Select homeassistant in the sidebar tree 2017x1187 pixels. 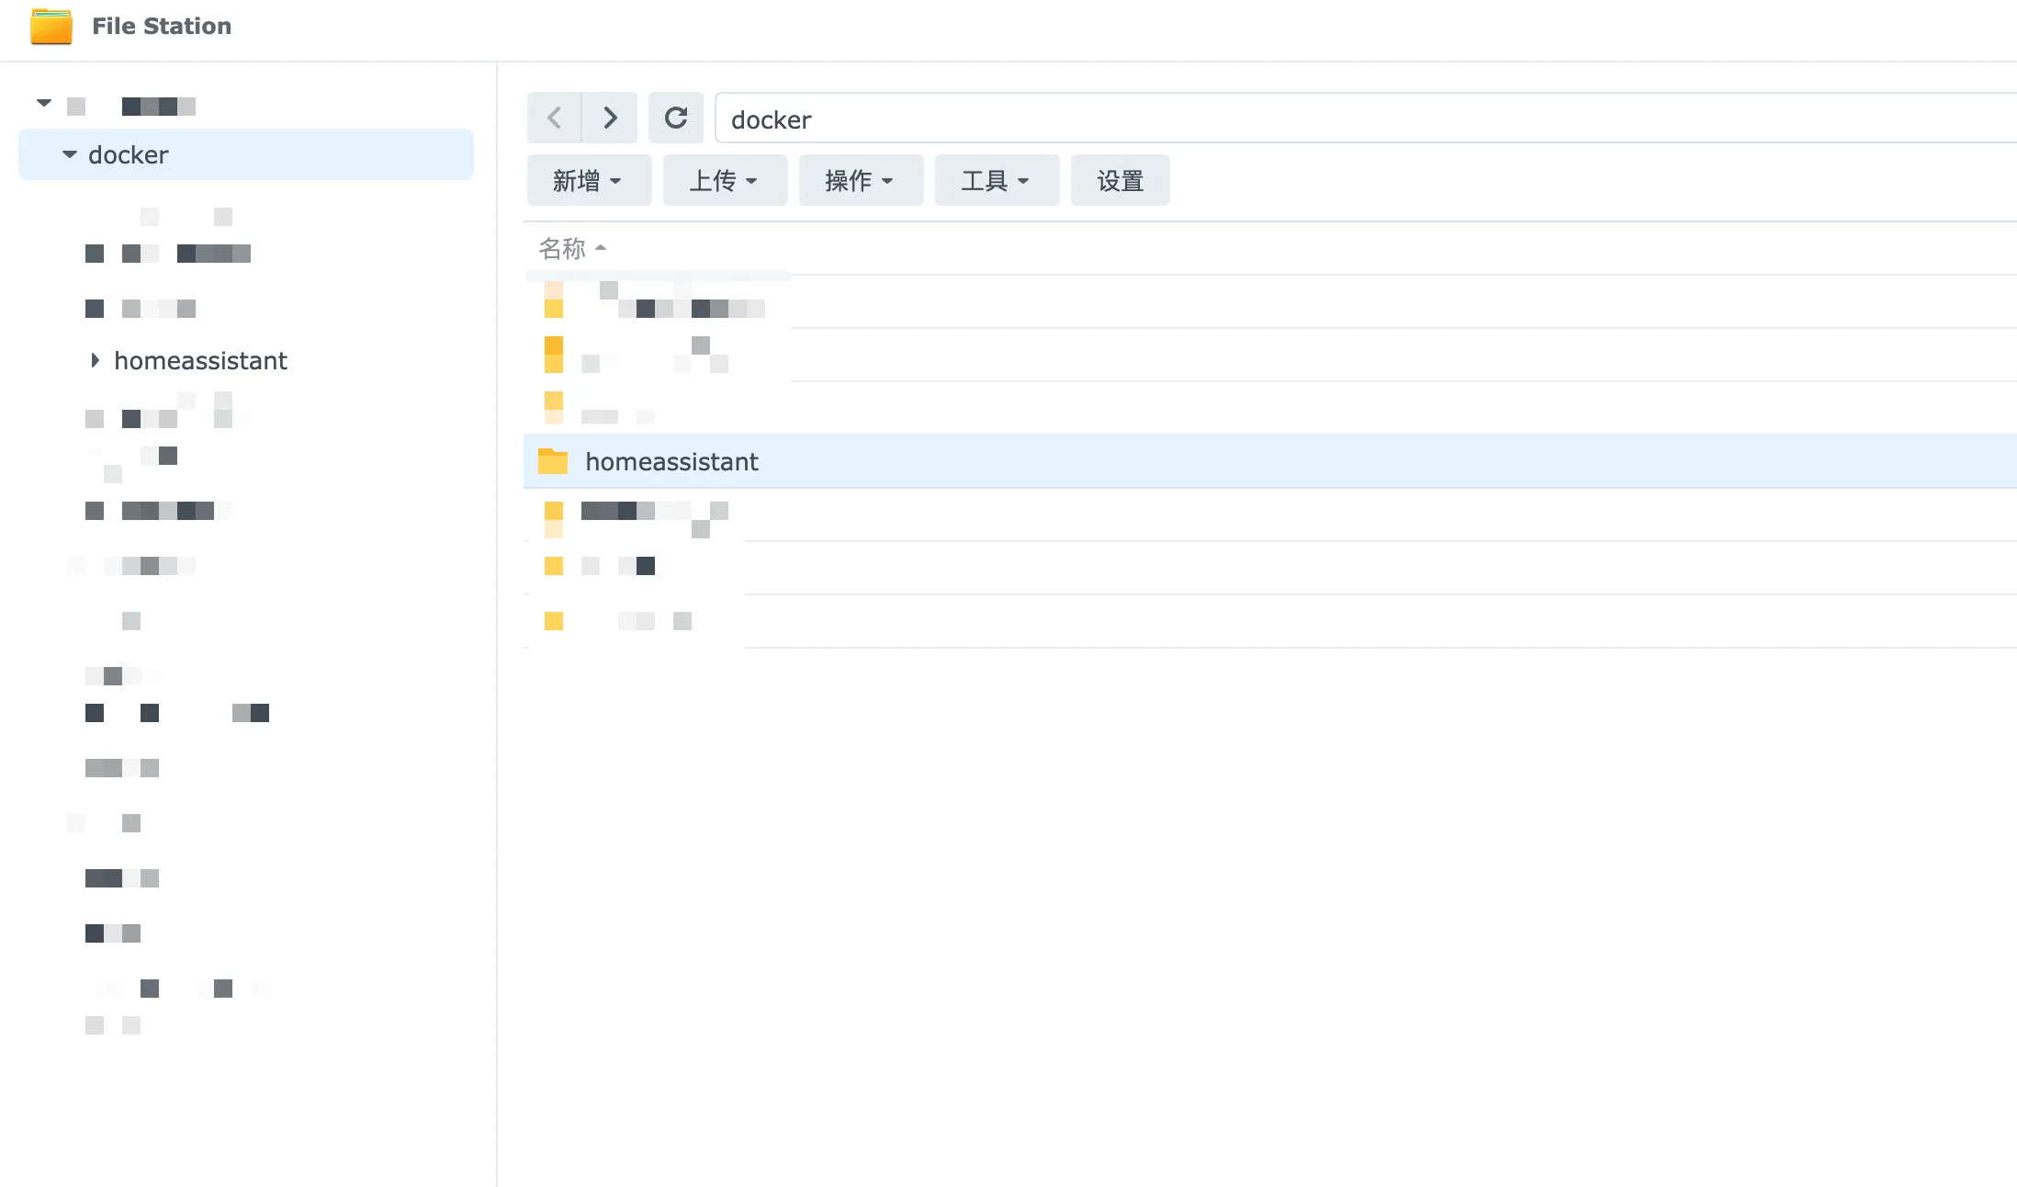(200, 360)
